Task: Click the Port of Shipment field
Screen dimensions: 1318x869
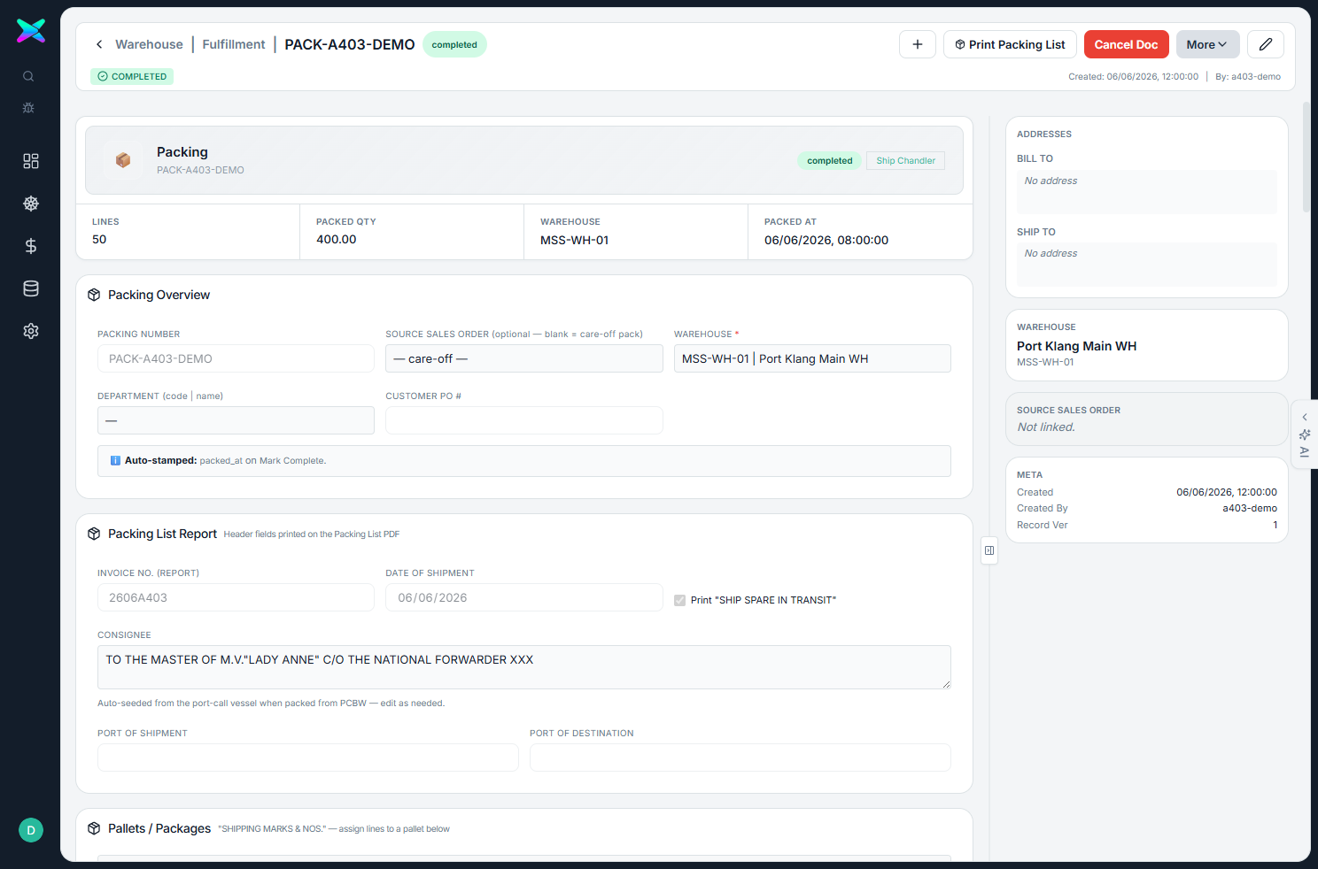Action: (x=307, y=757)
